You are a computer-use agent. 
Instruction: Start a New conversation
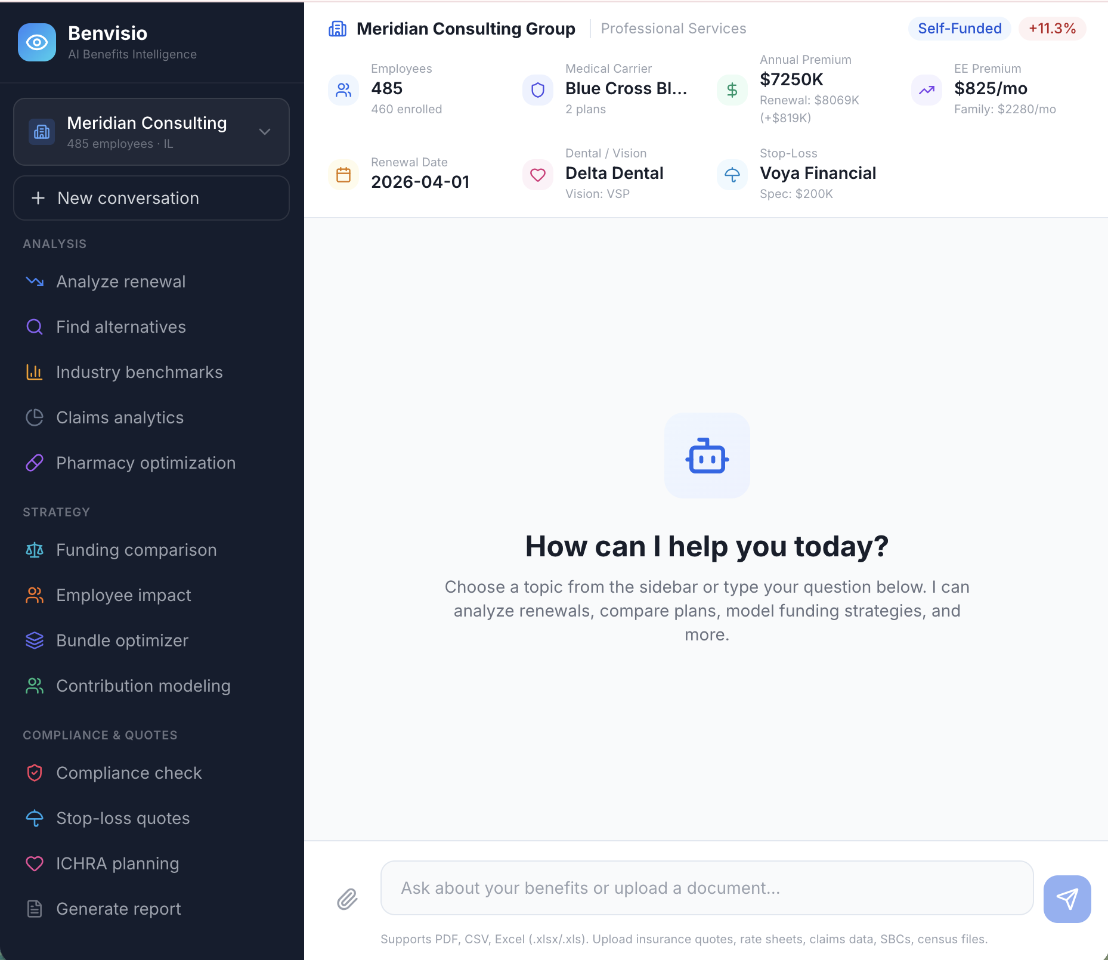pos(151,198)
